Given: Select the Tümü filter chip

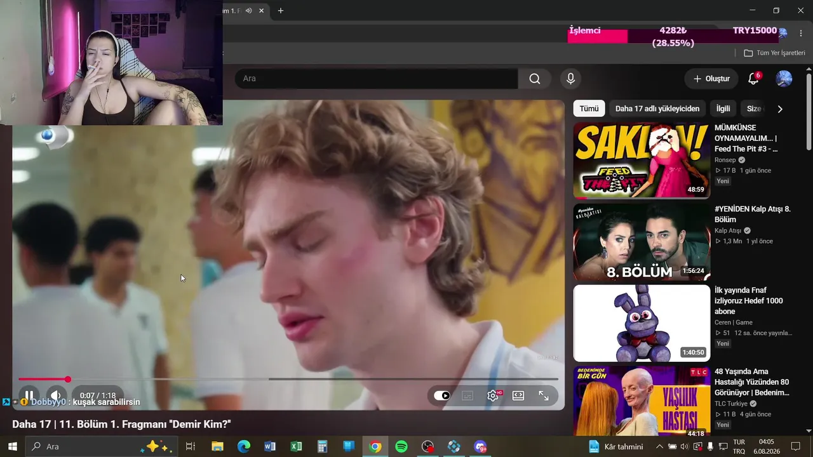Looking at the screenshot, I should (589, 109).
